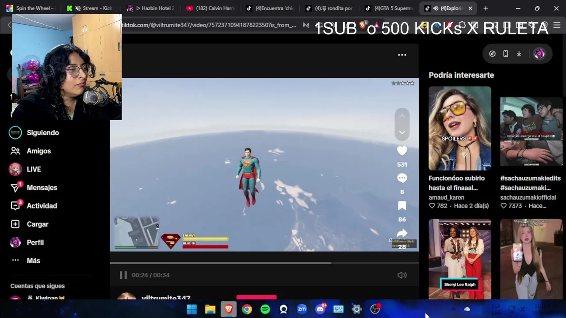Image resolution: width=566 pixels, height=318 pixels.
Task: Open the viltrumite347 username link
Action: (166, 298)
